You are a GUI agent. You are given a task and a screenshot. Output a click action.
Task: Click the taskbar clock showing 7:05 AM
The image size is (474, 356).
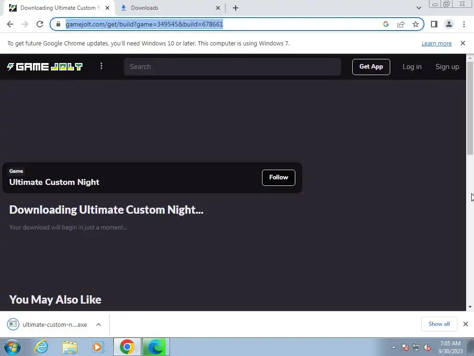pyautogui.click(x=450, y=347)
